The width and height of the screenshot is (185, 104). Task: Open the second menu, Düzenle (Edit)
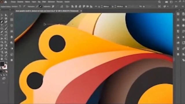[x=20, y=2]
